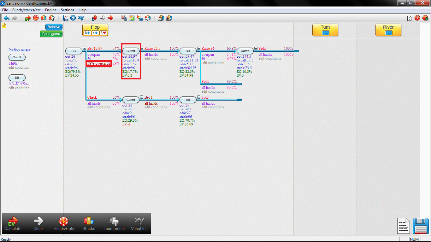Click the ICM toolbar icon
Viewport: 431px width, 242px height.
(140, 18)
